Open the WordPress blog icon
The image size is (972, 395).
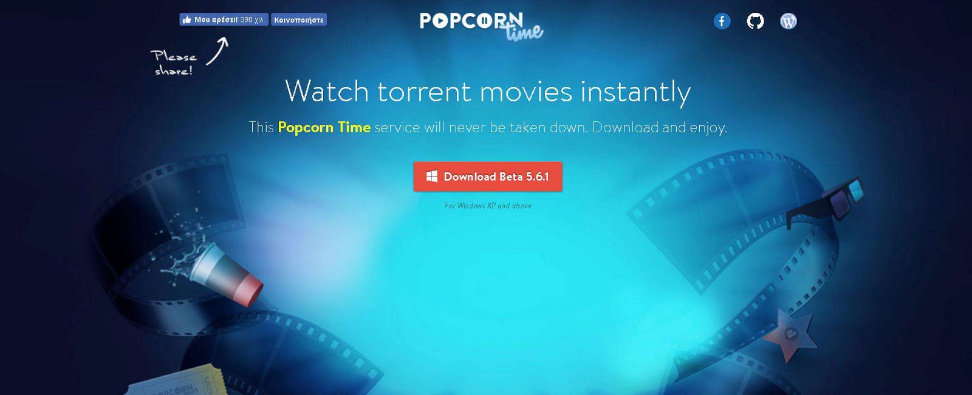coord(789,21)
